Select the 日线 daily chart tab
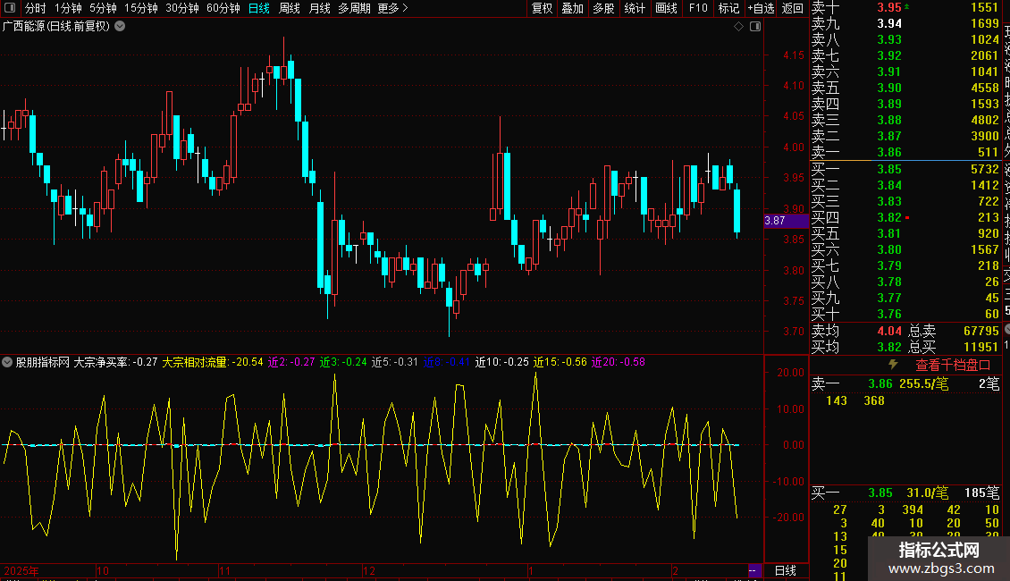Screen dimensions: 1010x581 (259, 8)
